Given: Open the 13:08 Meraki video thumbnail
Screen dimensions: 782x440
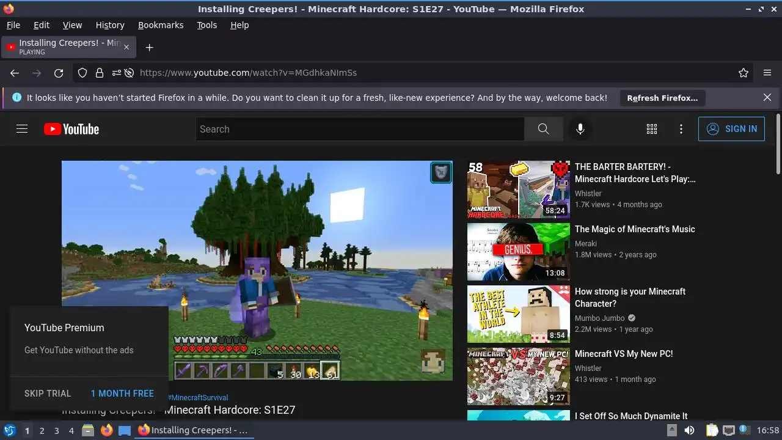Looking at the screenshot, I should tap(519, 252).
